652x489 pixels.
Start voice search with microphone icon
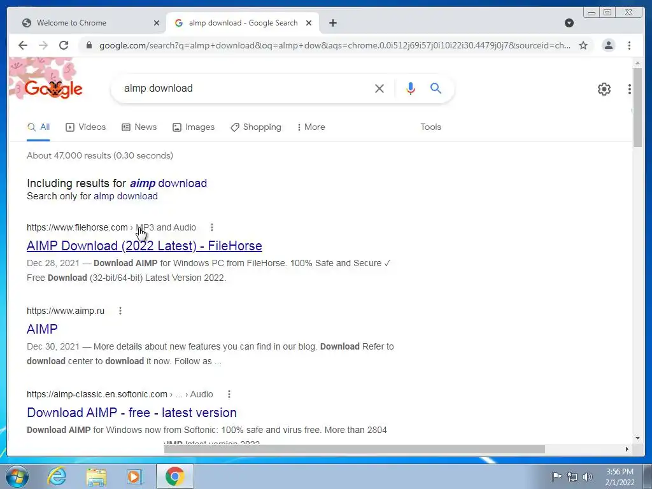(x=411, y=88)
